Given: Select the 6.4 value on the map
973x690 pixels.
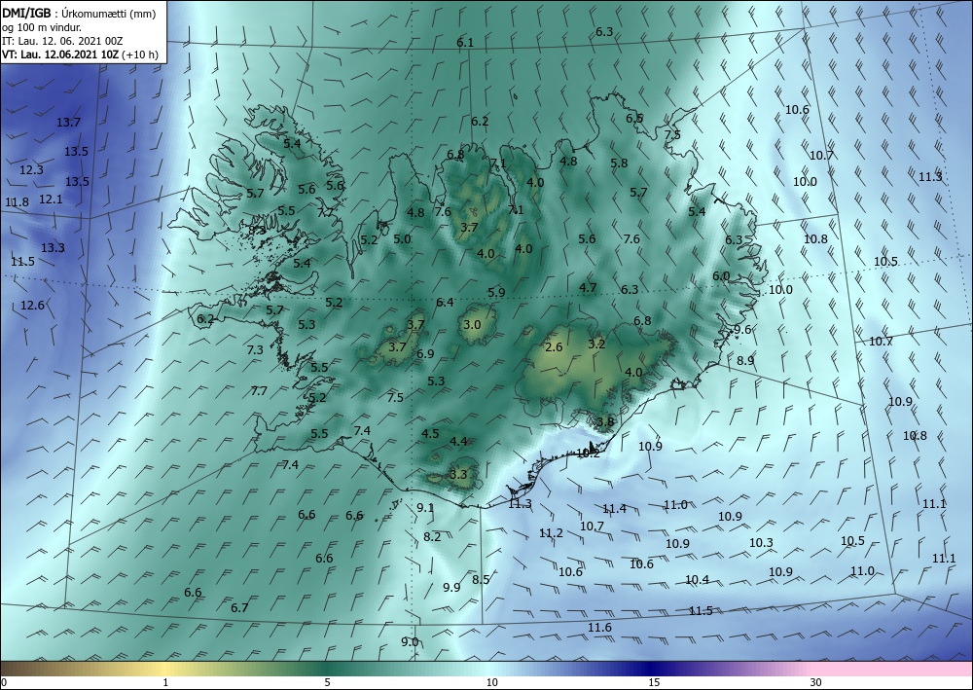Looking at the screenshot, I should [x=445, y=303].
